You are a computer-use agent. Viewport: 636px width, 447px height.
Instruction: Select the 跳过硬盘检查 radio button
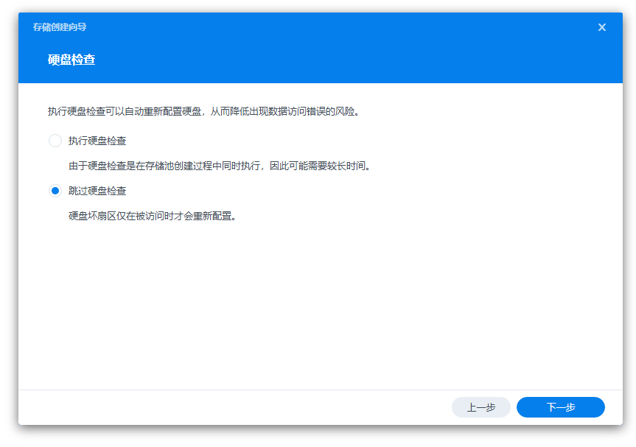[55, 191]
